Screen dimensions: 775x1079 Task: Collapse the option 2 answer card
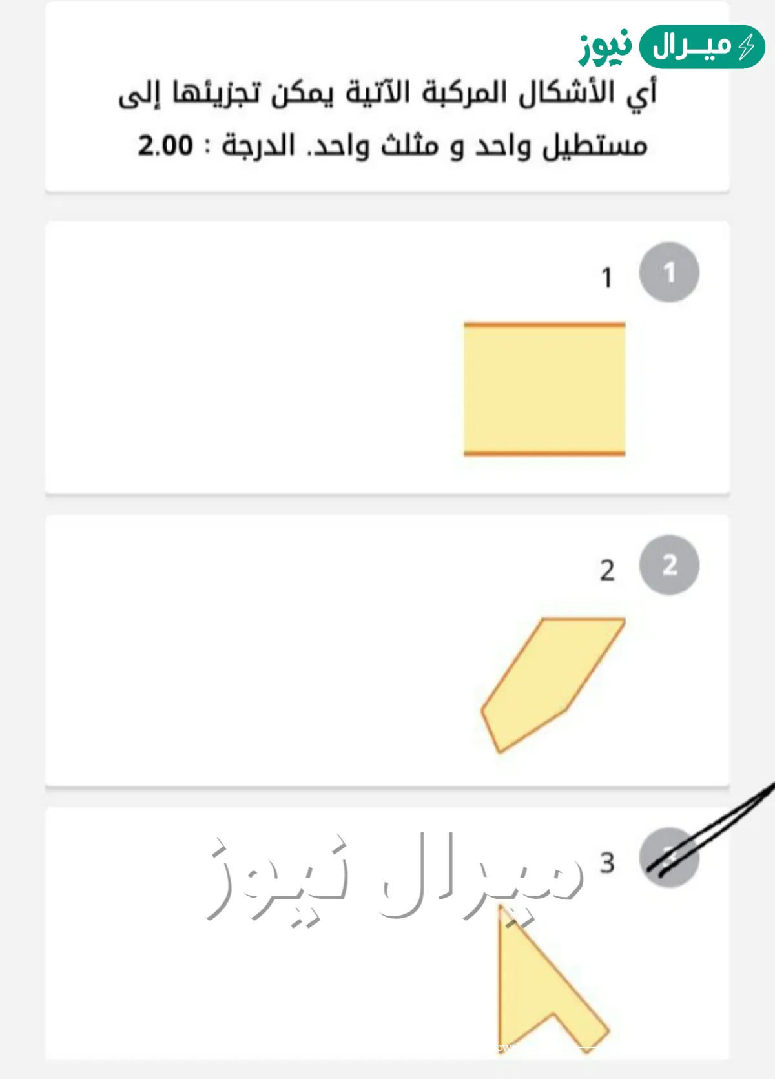[x=387, y=652]
